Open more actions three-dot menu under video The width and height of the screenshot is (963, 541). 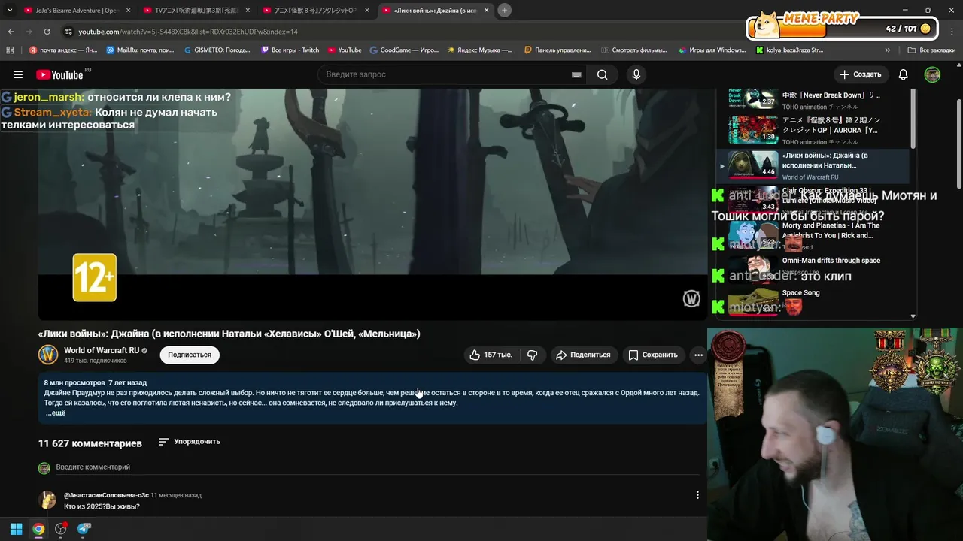pyautogui.click(x=698, y=355)
